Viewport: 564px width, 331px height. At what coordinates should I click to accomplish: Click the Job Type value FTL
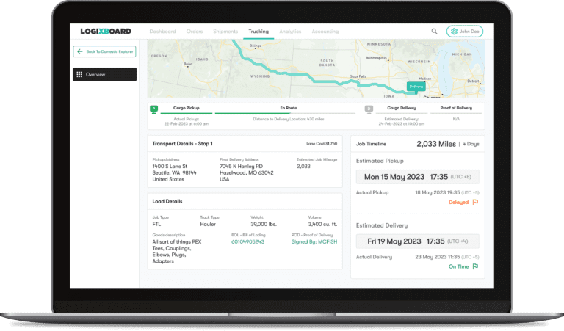click(156, 225)
